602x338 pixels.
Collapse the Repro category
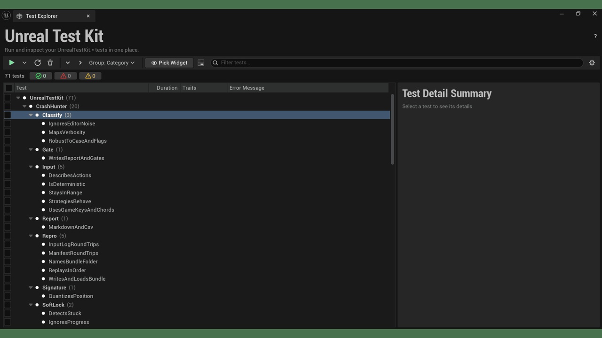click(31, 236)
